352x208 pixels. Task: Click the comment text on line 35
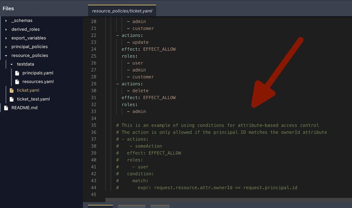tap(217, 125)
